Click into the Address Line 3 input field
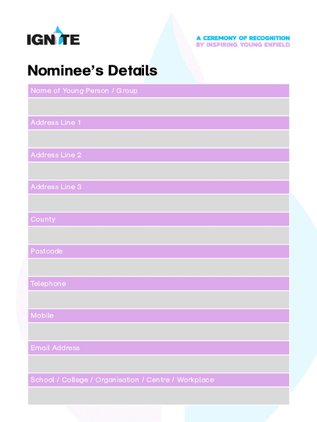This screenshot has width=317, height=422. pos(158,203)
